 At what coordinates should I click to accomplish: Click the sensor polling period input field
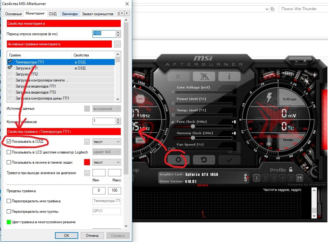point(104,34)
